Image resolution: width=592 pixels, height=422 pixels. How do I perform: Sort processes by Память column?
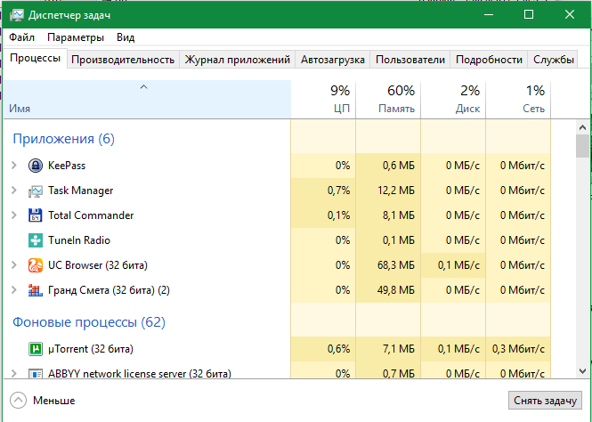(388, 99)
